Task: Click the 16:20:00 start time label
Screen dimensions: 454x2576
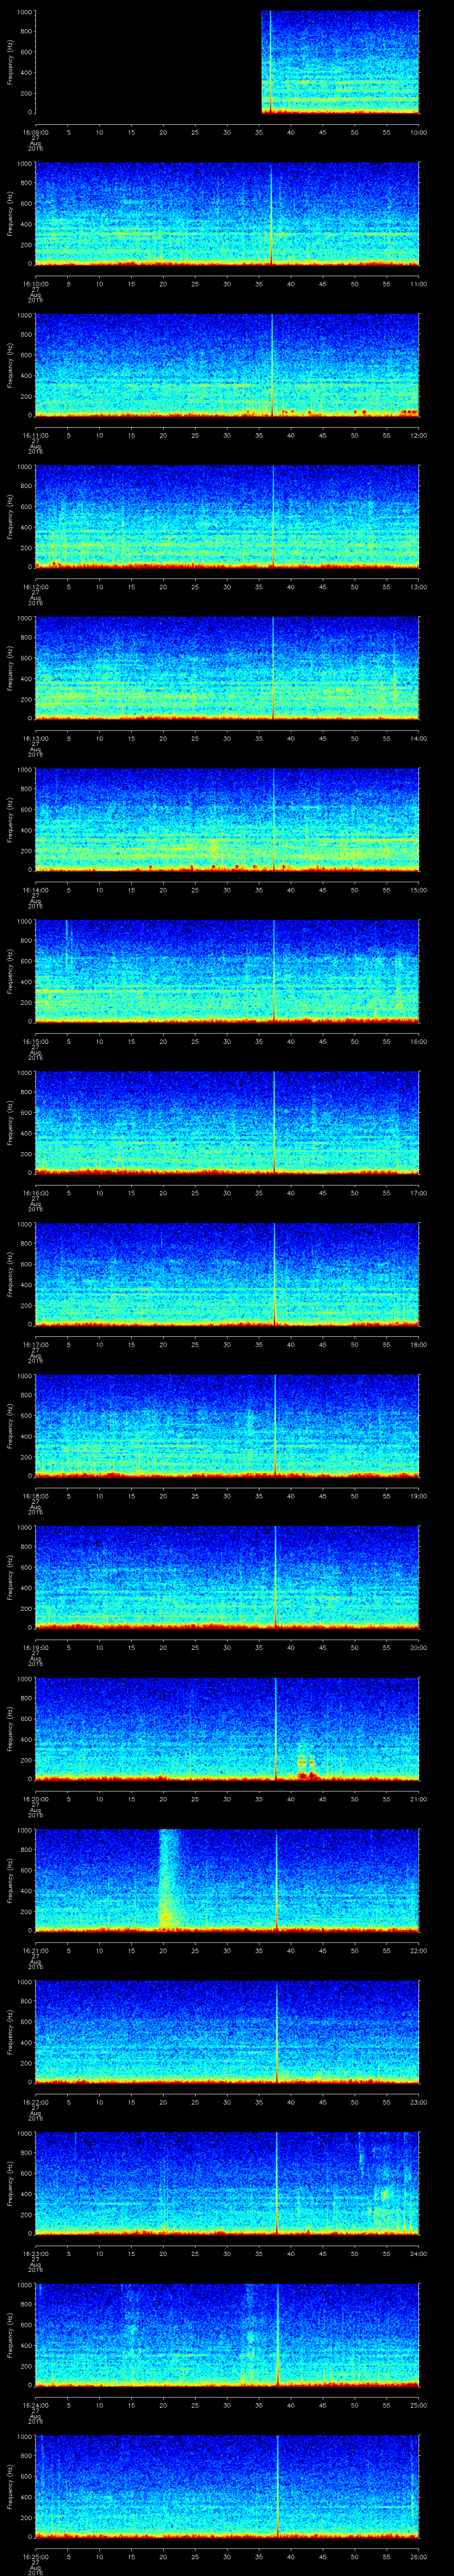Action: [x=35, y=1798]
